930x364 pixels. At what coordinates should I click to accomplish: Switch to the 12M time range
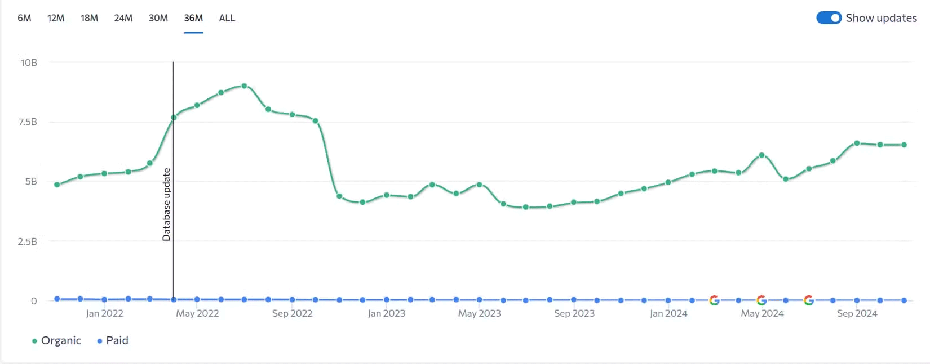(x=56, y=18)
